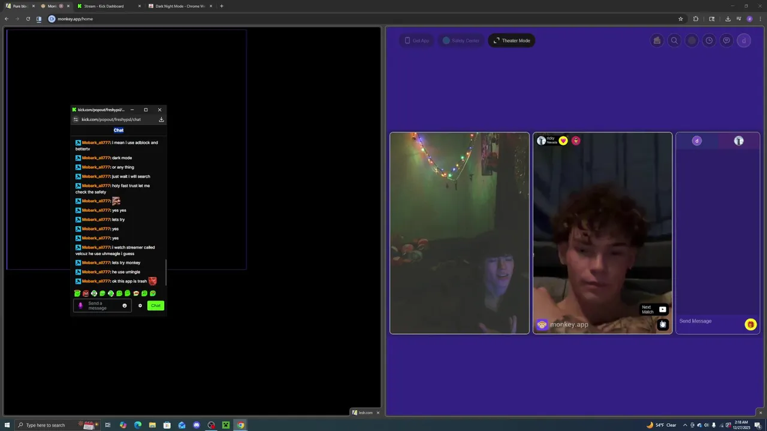Open File Explorer from the taskbar
The image size is (767, 431).
coord(152,425)
